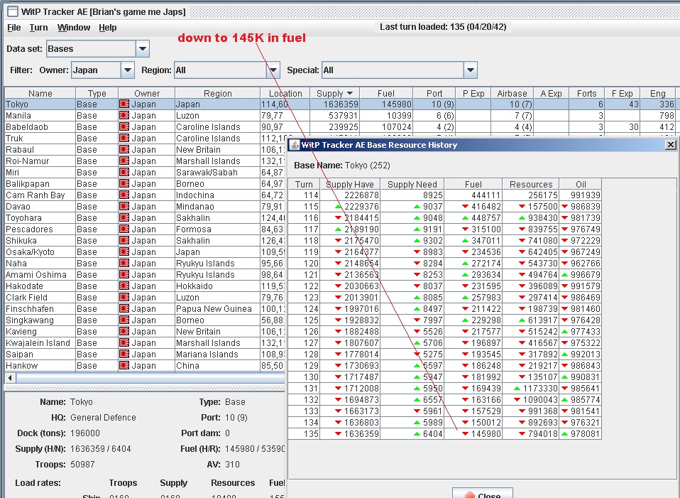
Task: Click the Close button at dialog bottom
Action: click(x=482, y=494)
